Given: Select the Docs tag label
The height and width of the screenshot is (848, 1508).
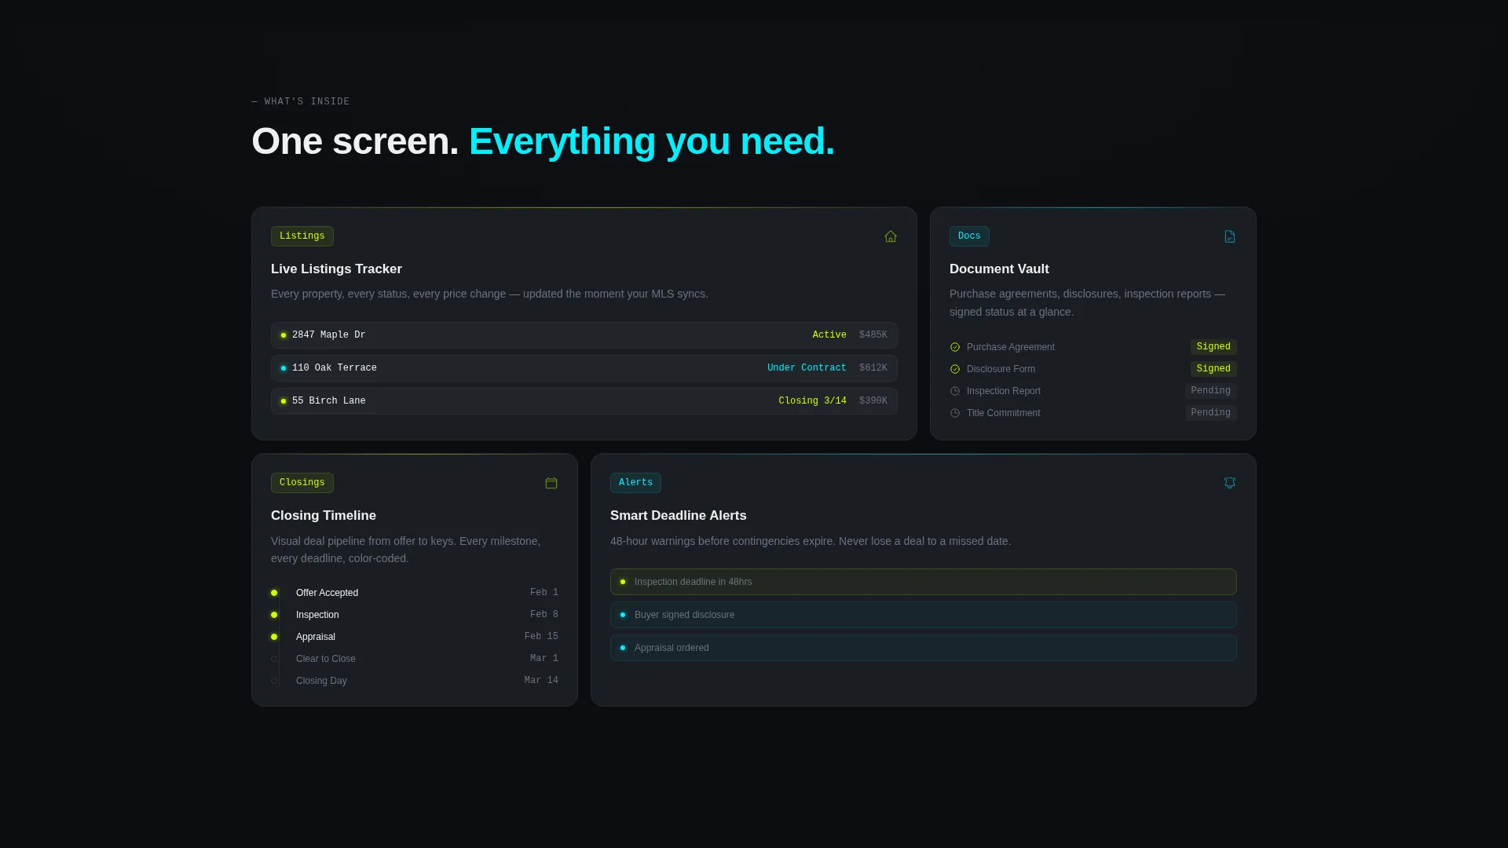Looking at the screenshot, I should (969, 236).
